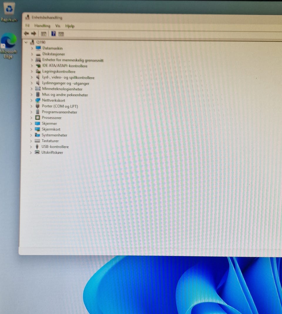Click the Porter (COM og LPT) icon
This screenshot has width=282, height=314.
38,106
